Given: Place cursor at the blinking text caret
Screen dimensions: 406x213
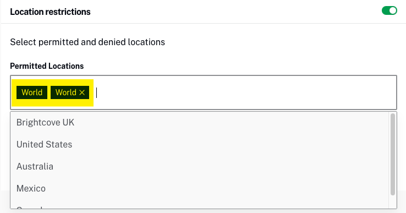Looking at the screenshot, I should pos(97,92).
